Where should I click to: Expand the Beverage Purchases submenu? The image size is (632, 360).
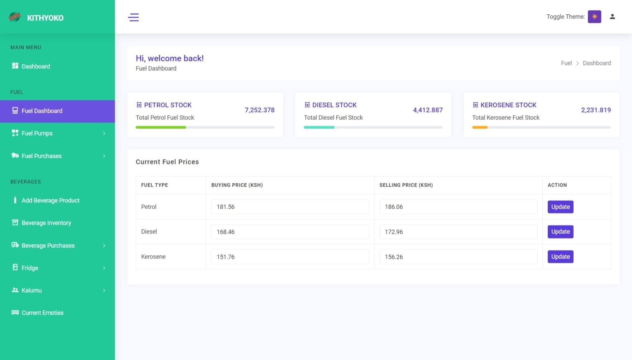click(x=57, y=245)
